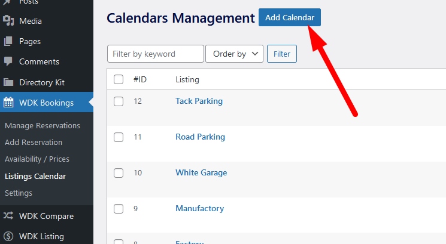
Task: Open the Road Parking listing link
Action: pos(200,137)
